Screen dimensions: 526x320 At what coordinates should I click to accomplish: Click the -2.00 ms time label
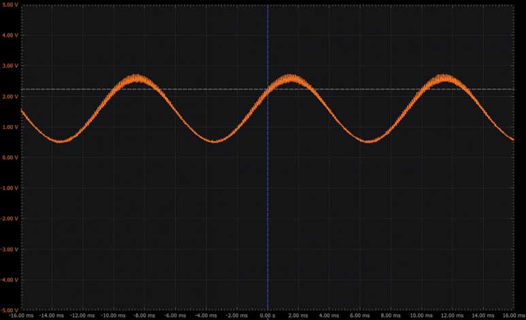[x=237, y=316]
